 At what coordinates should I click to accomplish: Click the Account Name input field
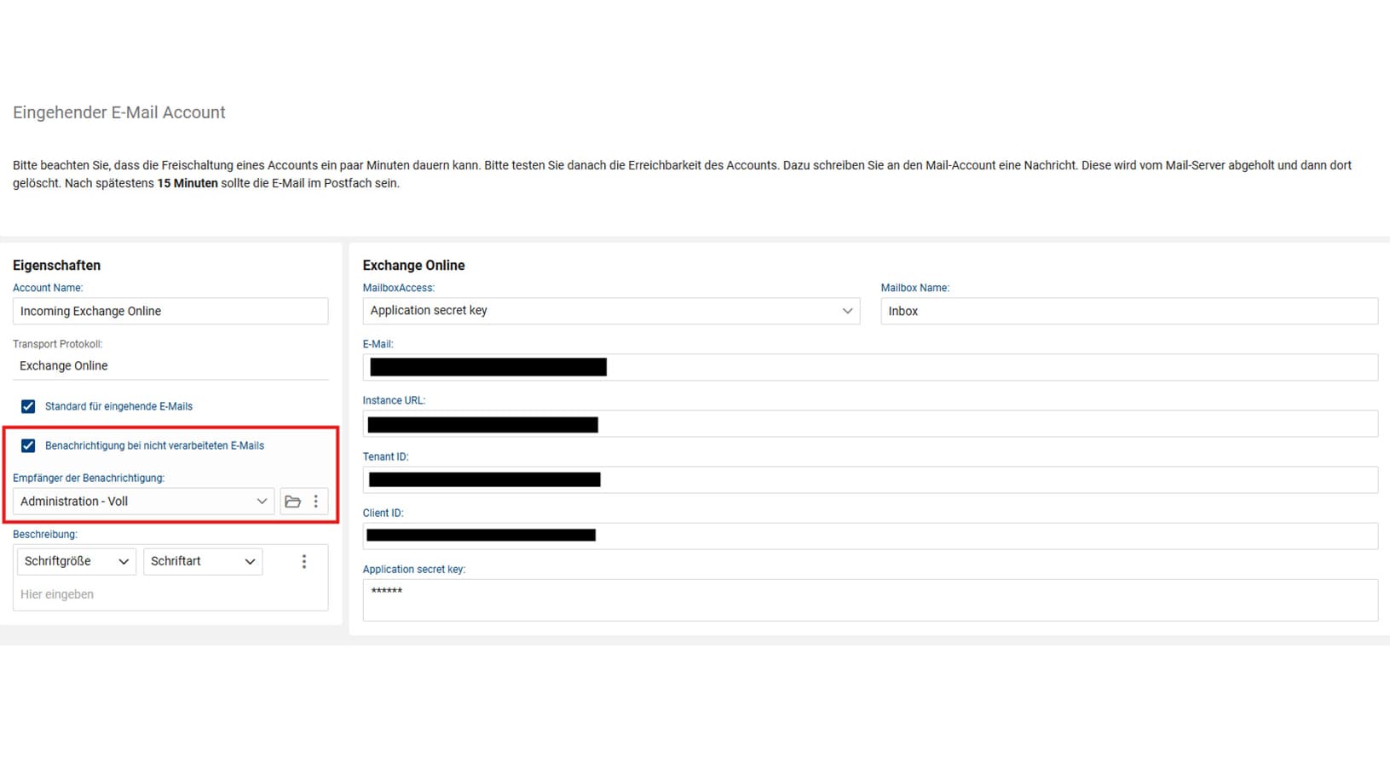click(x=170, y=311)
